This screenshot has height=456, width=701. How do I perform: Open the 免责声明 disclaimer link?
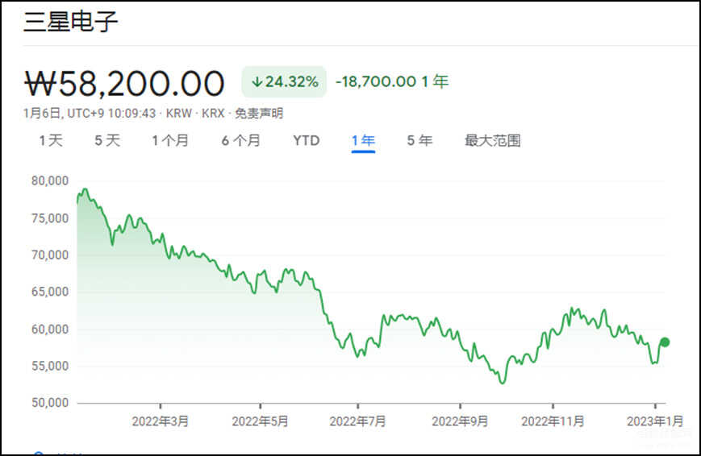click(259, 114)
